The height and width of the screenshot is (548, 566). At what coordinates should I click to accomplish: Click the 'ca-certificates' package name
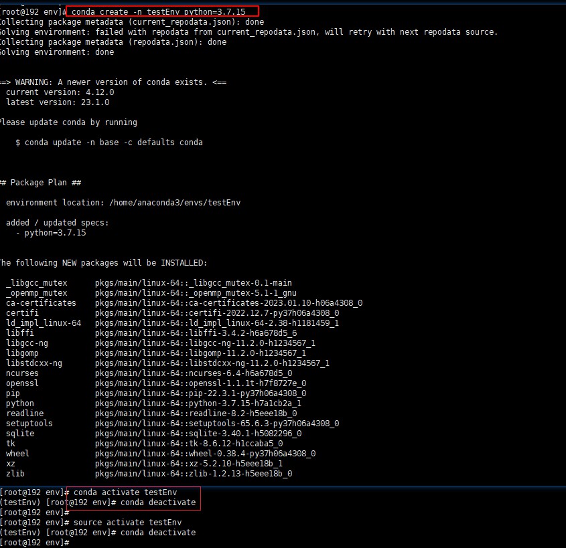pos(41,303)
